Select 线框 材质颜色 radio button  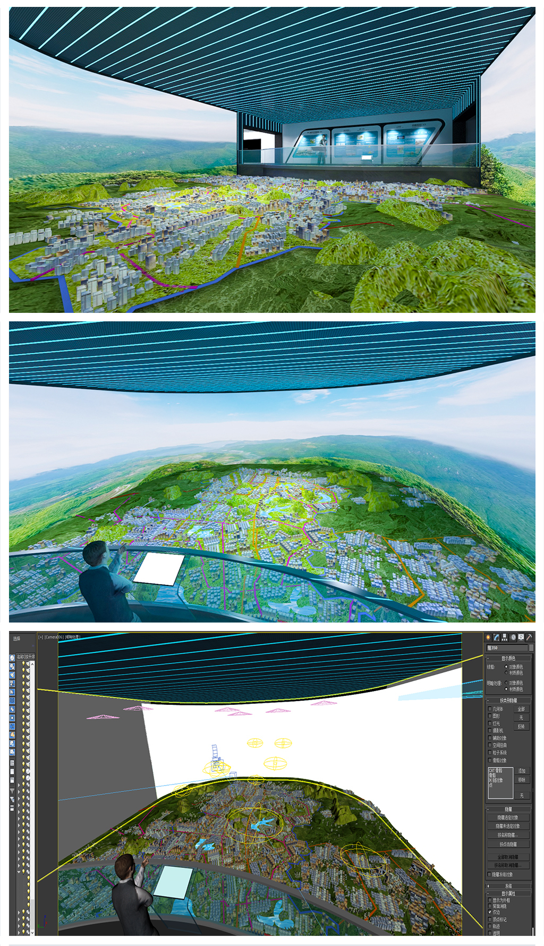point(506,672)
